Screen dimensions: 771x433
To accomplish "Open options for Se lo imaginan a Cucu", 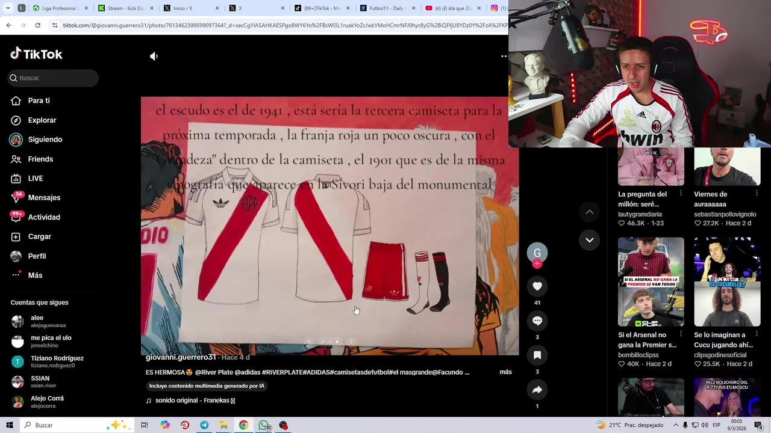I will 757,334.
